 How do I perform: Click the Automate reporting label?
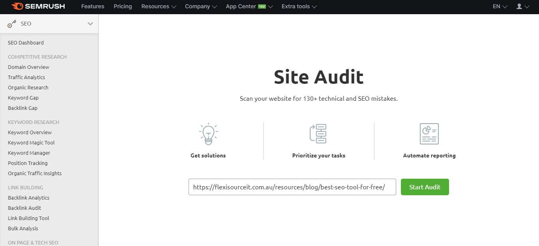point(429,155)
